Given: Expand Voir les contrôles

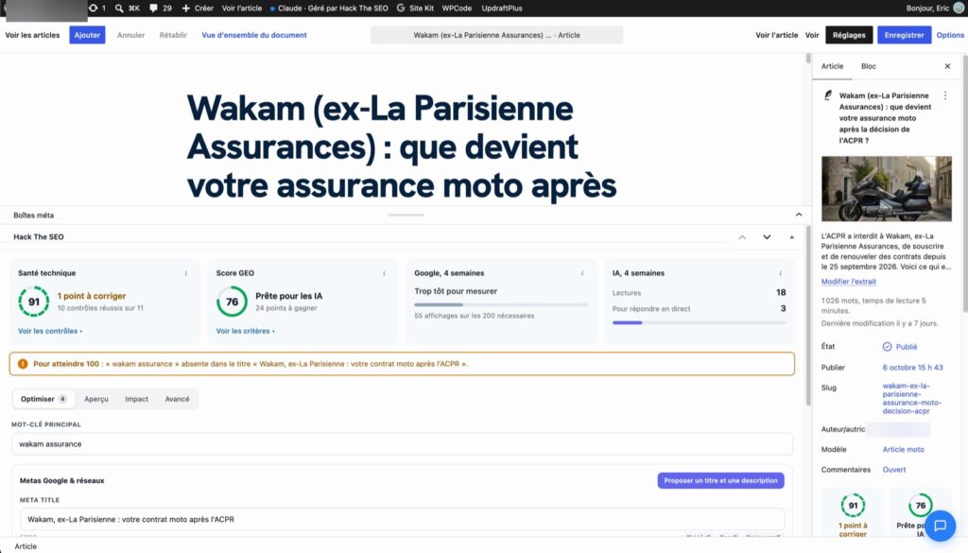Looking at the screenshot, I should [x=50, y=331].
